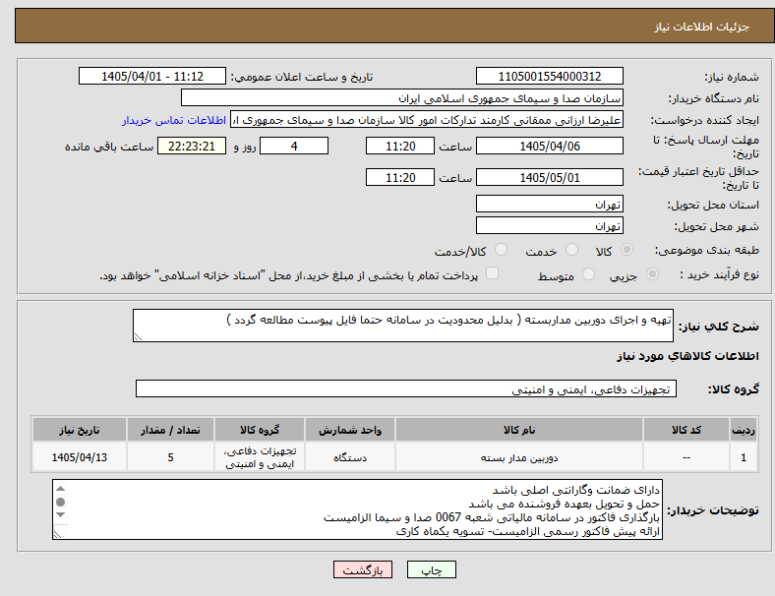
Task: Click scroll down arrow in توضیحات خریدار box
Action: 60,515
